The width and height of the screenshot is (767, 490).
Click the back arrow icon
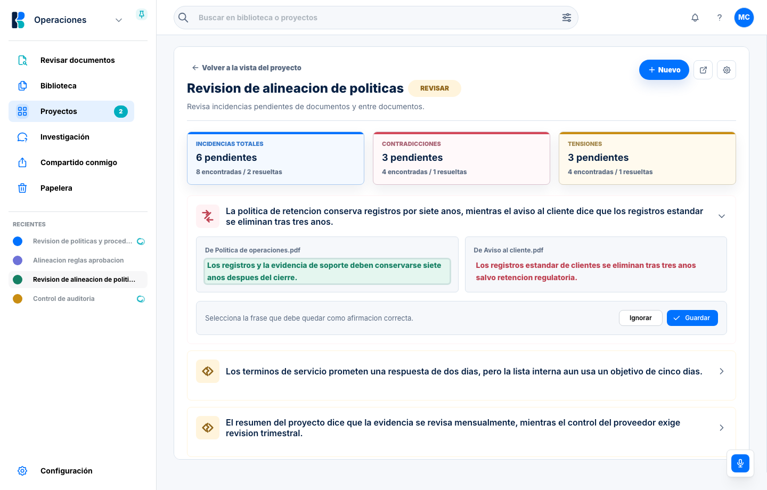(195, 68)
